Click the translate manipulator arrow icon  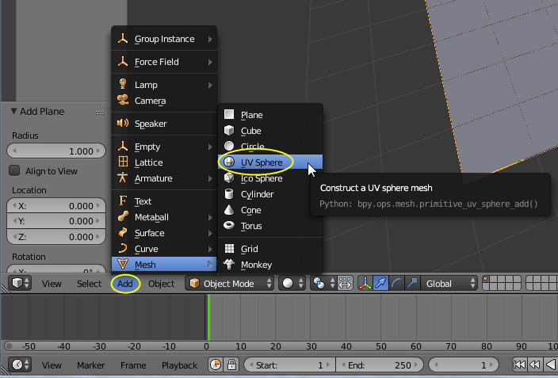click(x=381, y=284)
